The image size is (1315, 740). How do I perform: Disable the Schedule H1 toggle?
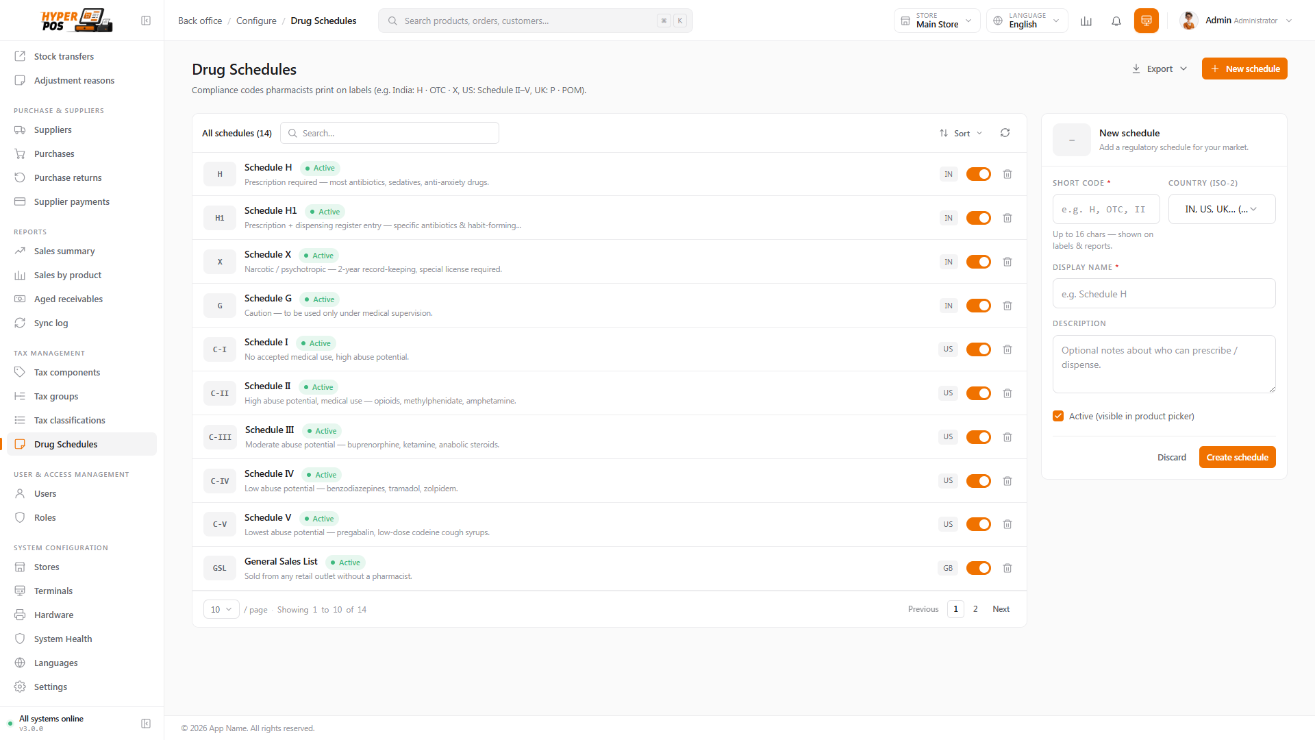(979, 218)
